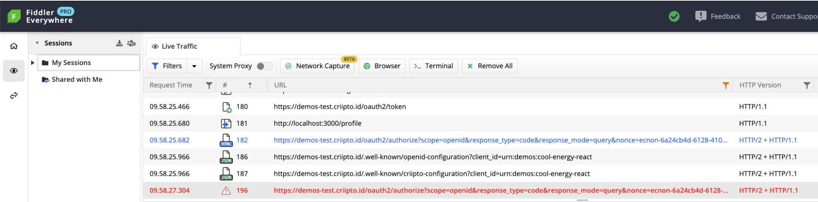Toggle the System Proxy switch
Screen dimensions: 818x202
[x=264, y=66]
